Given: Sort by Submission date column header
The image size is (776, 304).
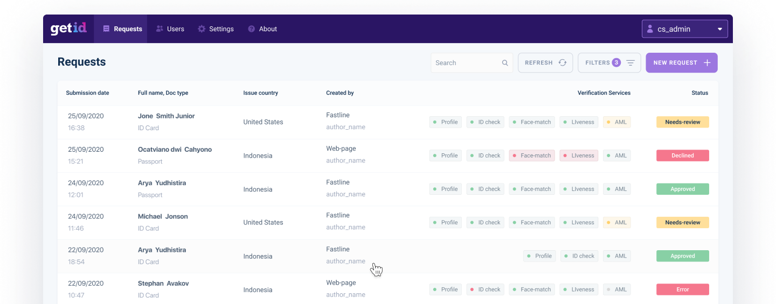Looking at the screenshot, I should click(x=87, y=93).
